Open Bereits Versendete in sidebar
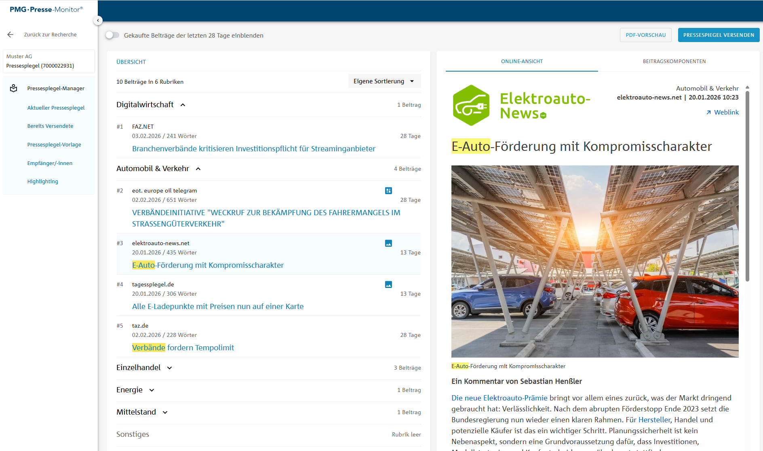Screen dimensions: 763x451 point(50,126)
